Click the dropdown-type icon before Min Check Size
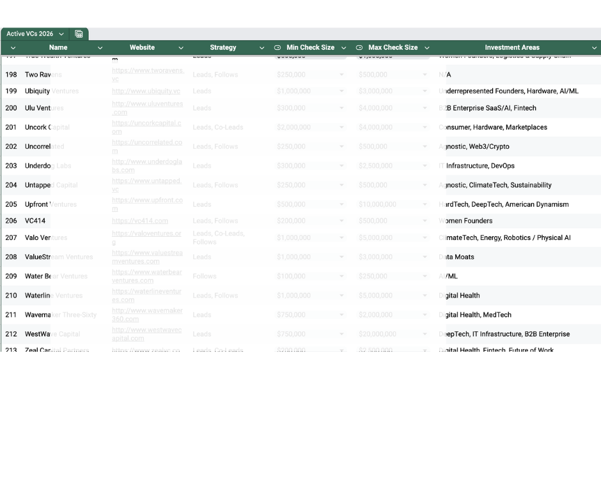601x503 pixels. point(277,48)
